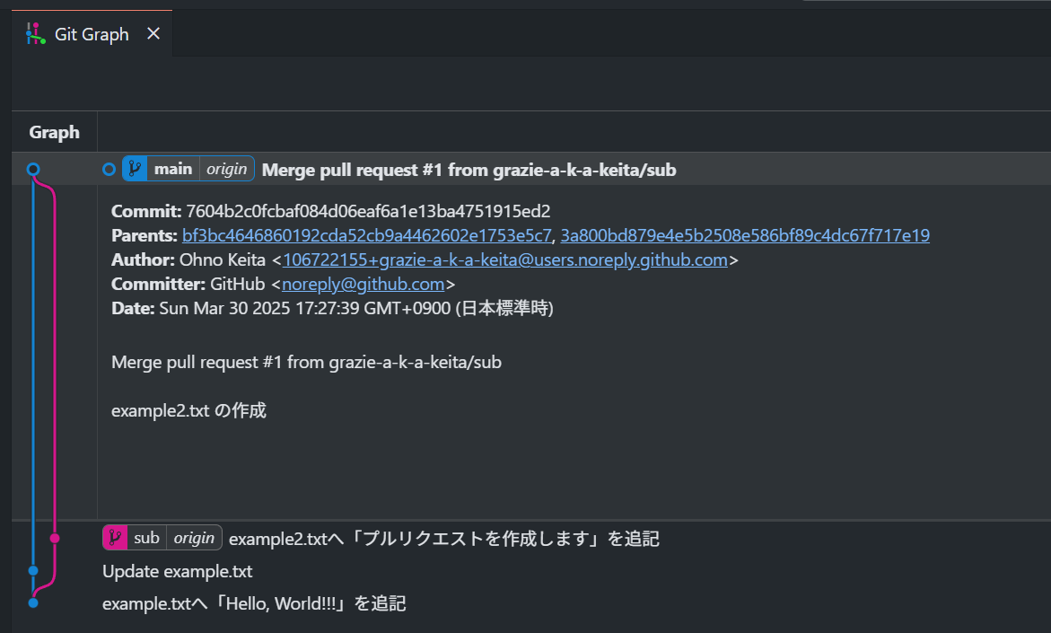Click the sub branch label
Viewport: 1051px width, 633px height.
pos(146,537)
